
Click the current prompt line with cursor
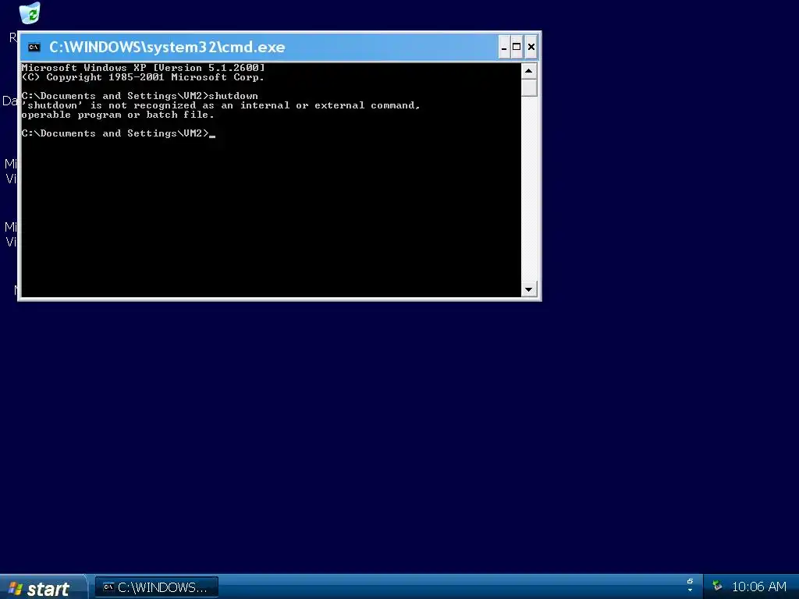click(x=119, y=133)
